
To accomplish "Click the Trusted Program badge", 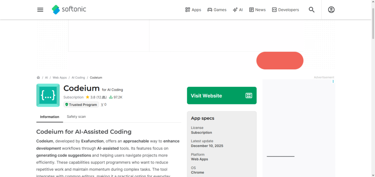I will [x=81, y=105].
